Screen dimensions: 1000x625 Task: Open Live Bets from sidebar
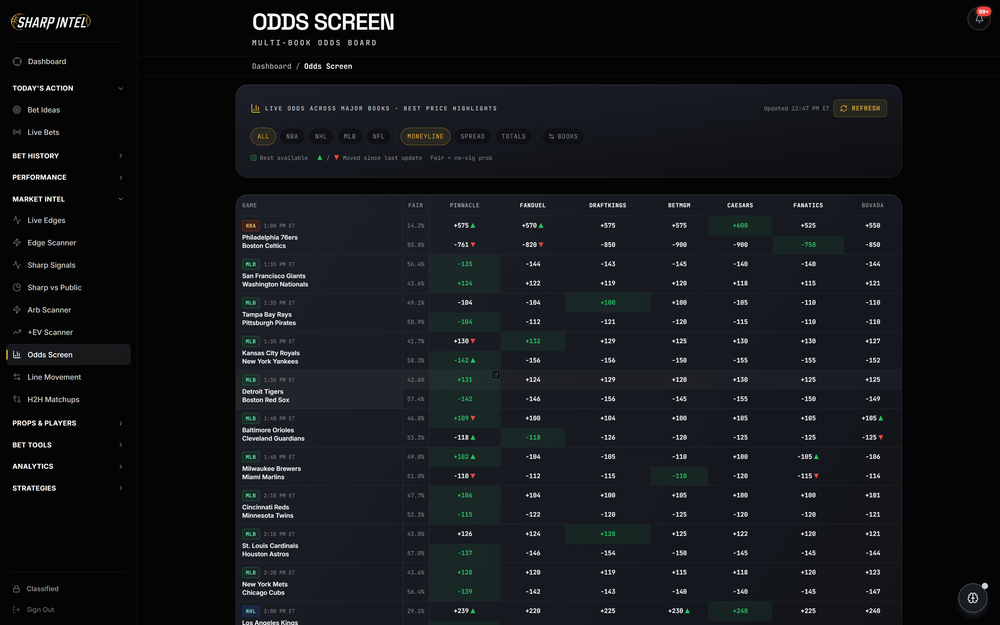(68, 132)
